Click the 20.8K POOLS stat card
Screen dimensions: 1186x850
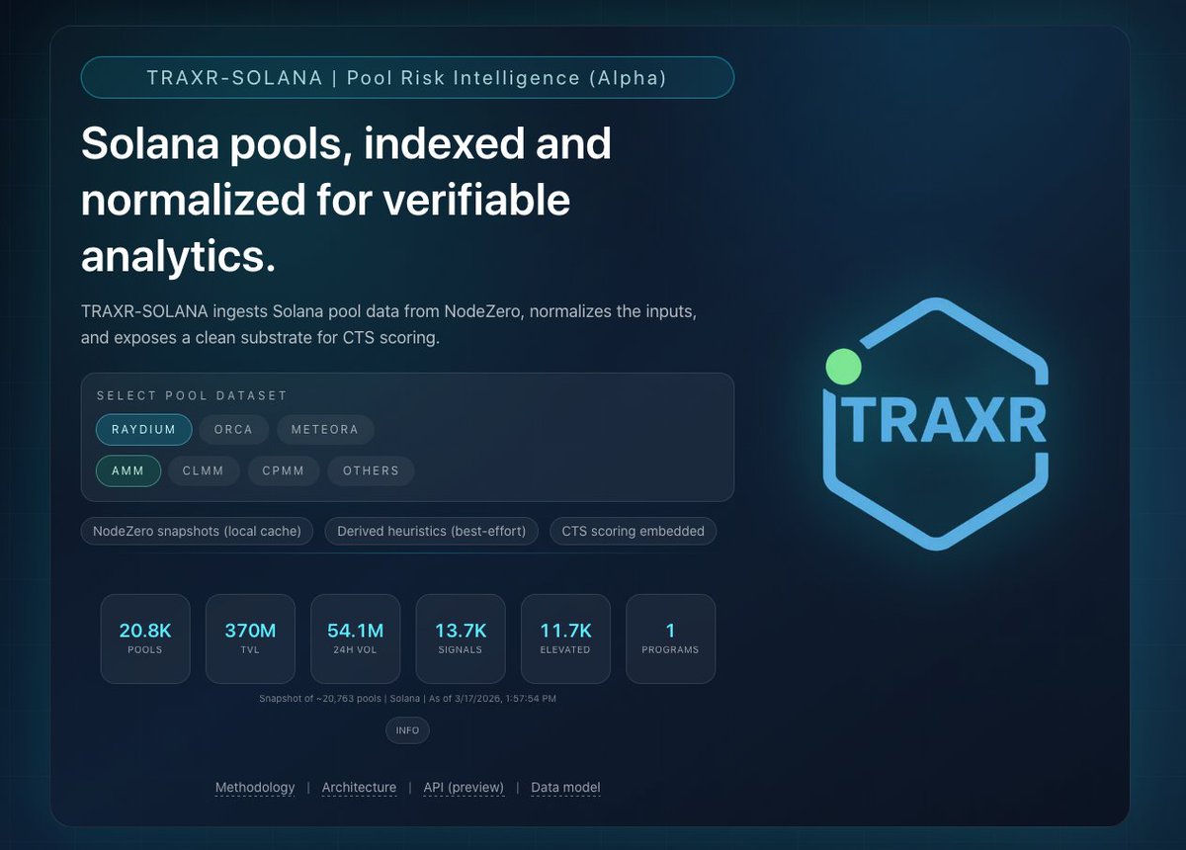click(x=145, y=638)
